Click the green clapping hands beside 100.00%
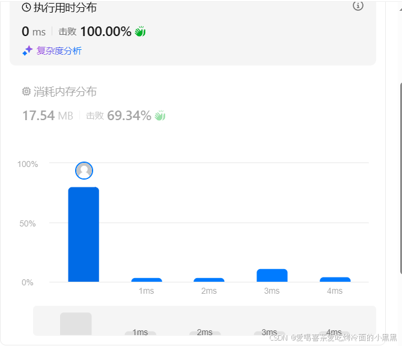Screen dimensions: 402x346 click(x=140, y=31)
